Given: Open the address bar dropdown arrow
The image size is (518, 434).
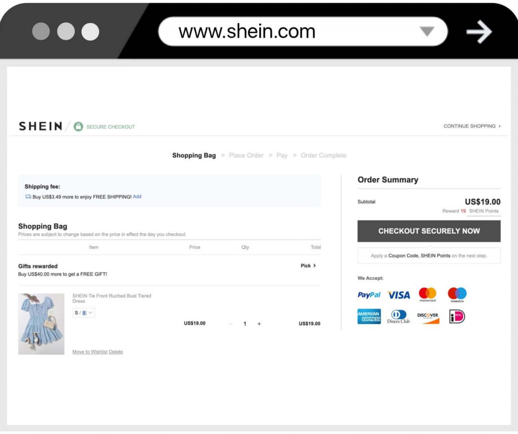Looking at the screenshot, I should tap(428, 31).
